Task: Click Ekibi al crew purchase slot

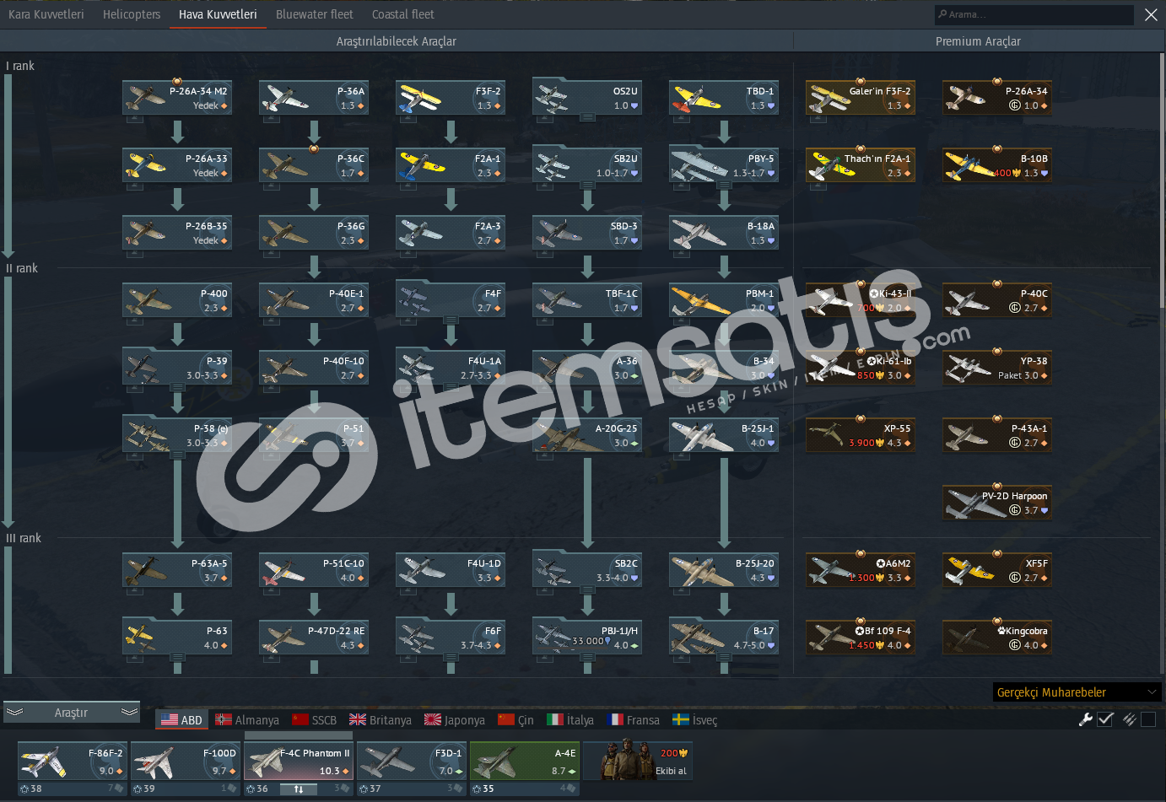Action: pos(639,761)
